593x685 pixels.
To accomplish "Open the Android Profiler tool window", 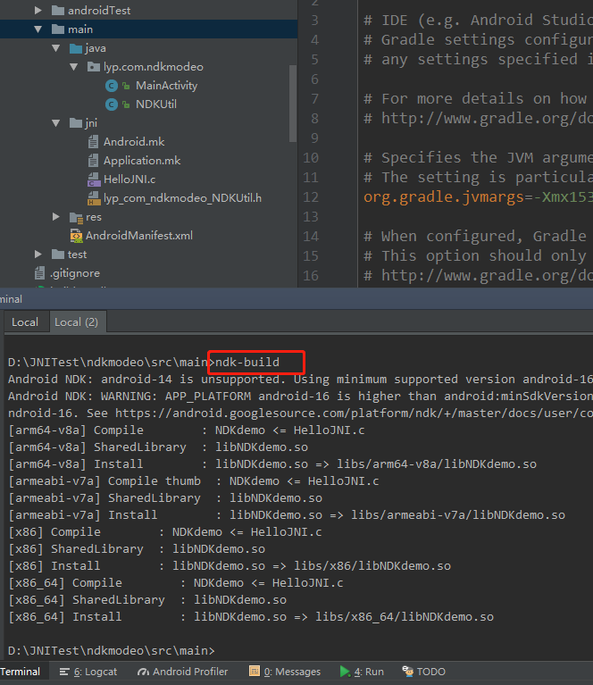I will pos(182,672).
